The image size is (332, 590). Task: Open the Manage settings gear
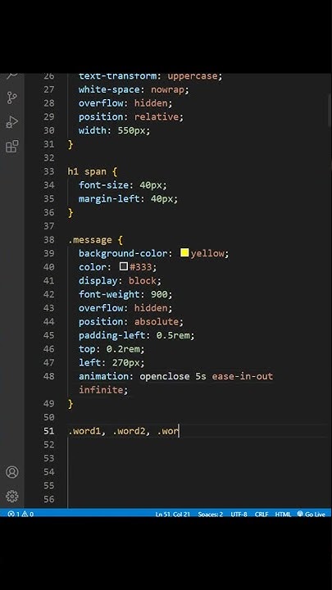12,497
